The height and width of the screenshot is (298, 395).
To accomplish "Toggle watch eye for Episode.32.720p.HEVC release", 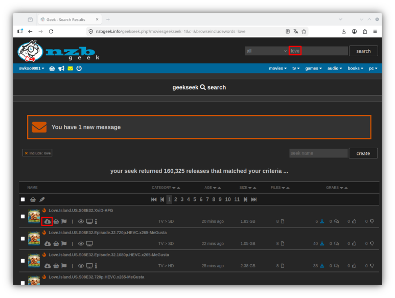I will coord(81,244).
